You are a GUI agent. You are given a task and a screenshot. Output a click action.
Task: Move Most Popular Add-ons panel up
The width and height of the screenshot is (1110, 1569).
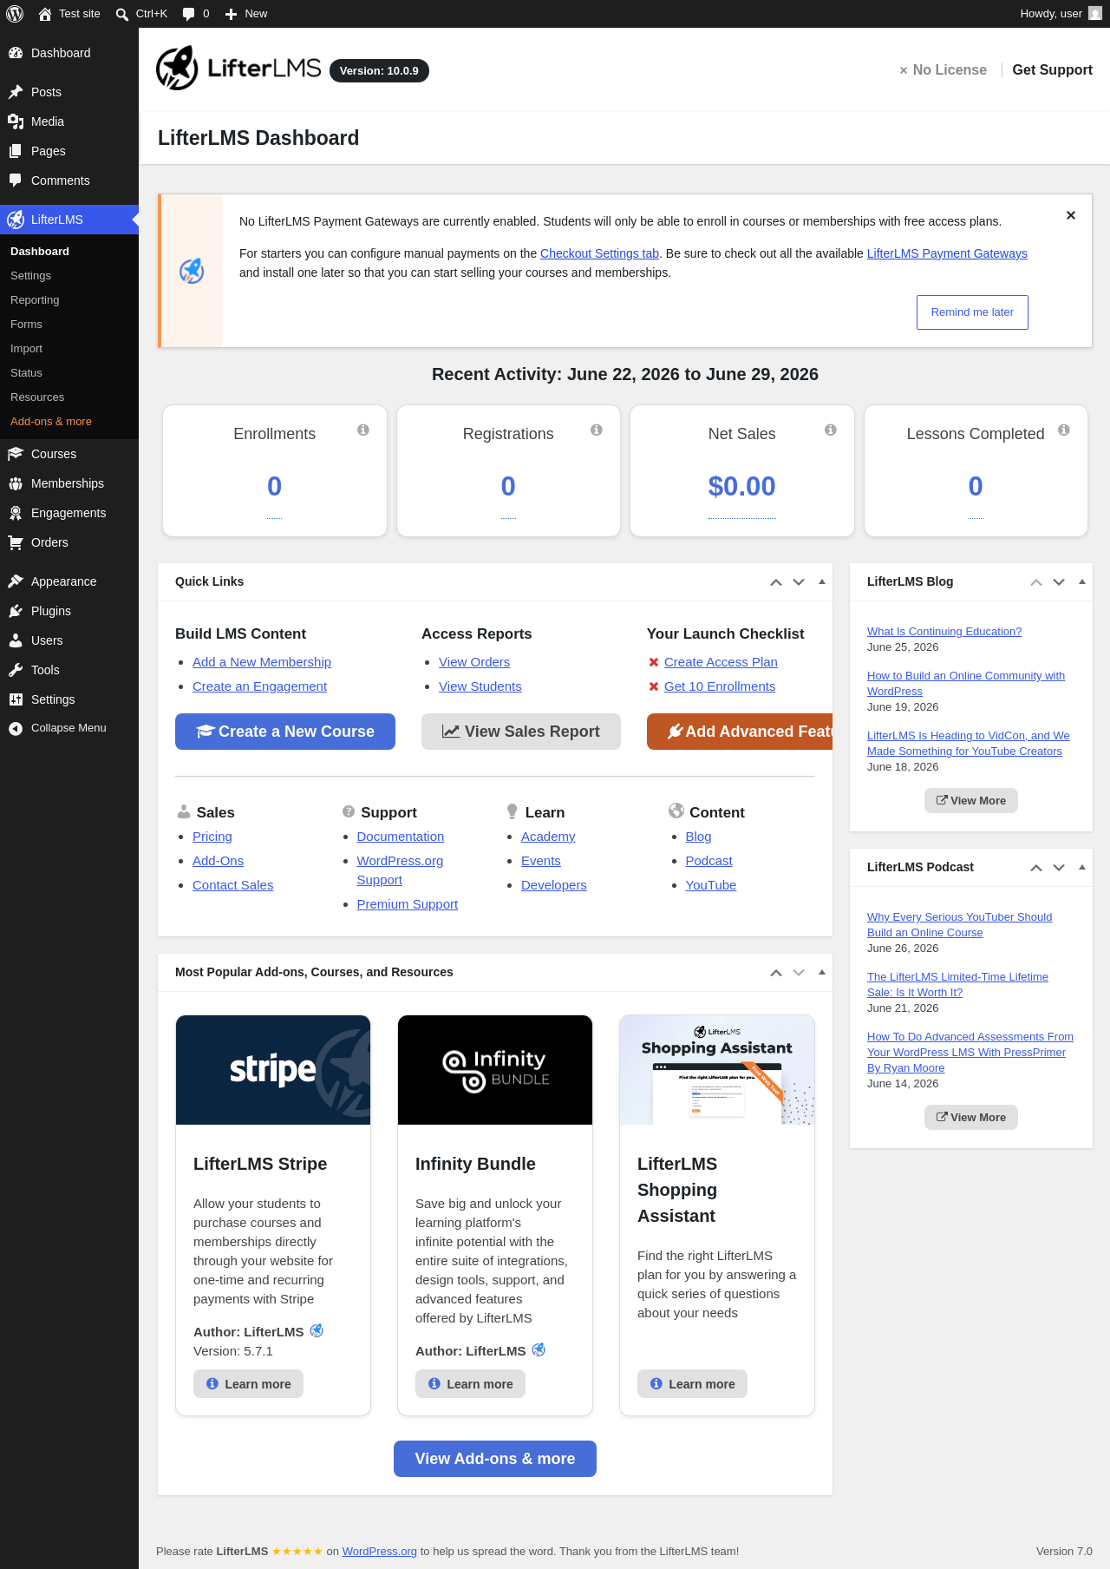[776, 973]
